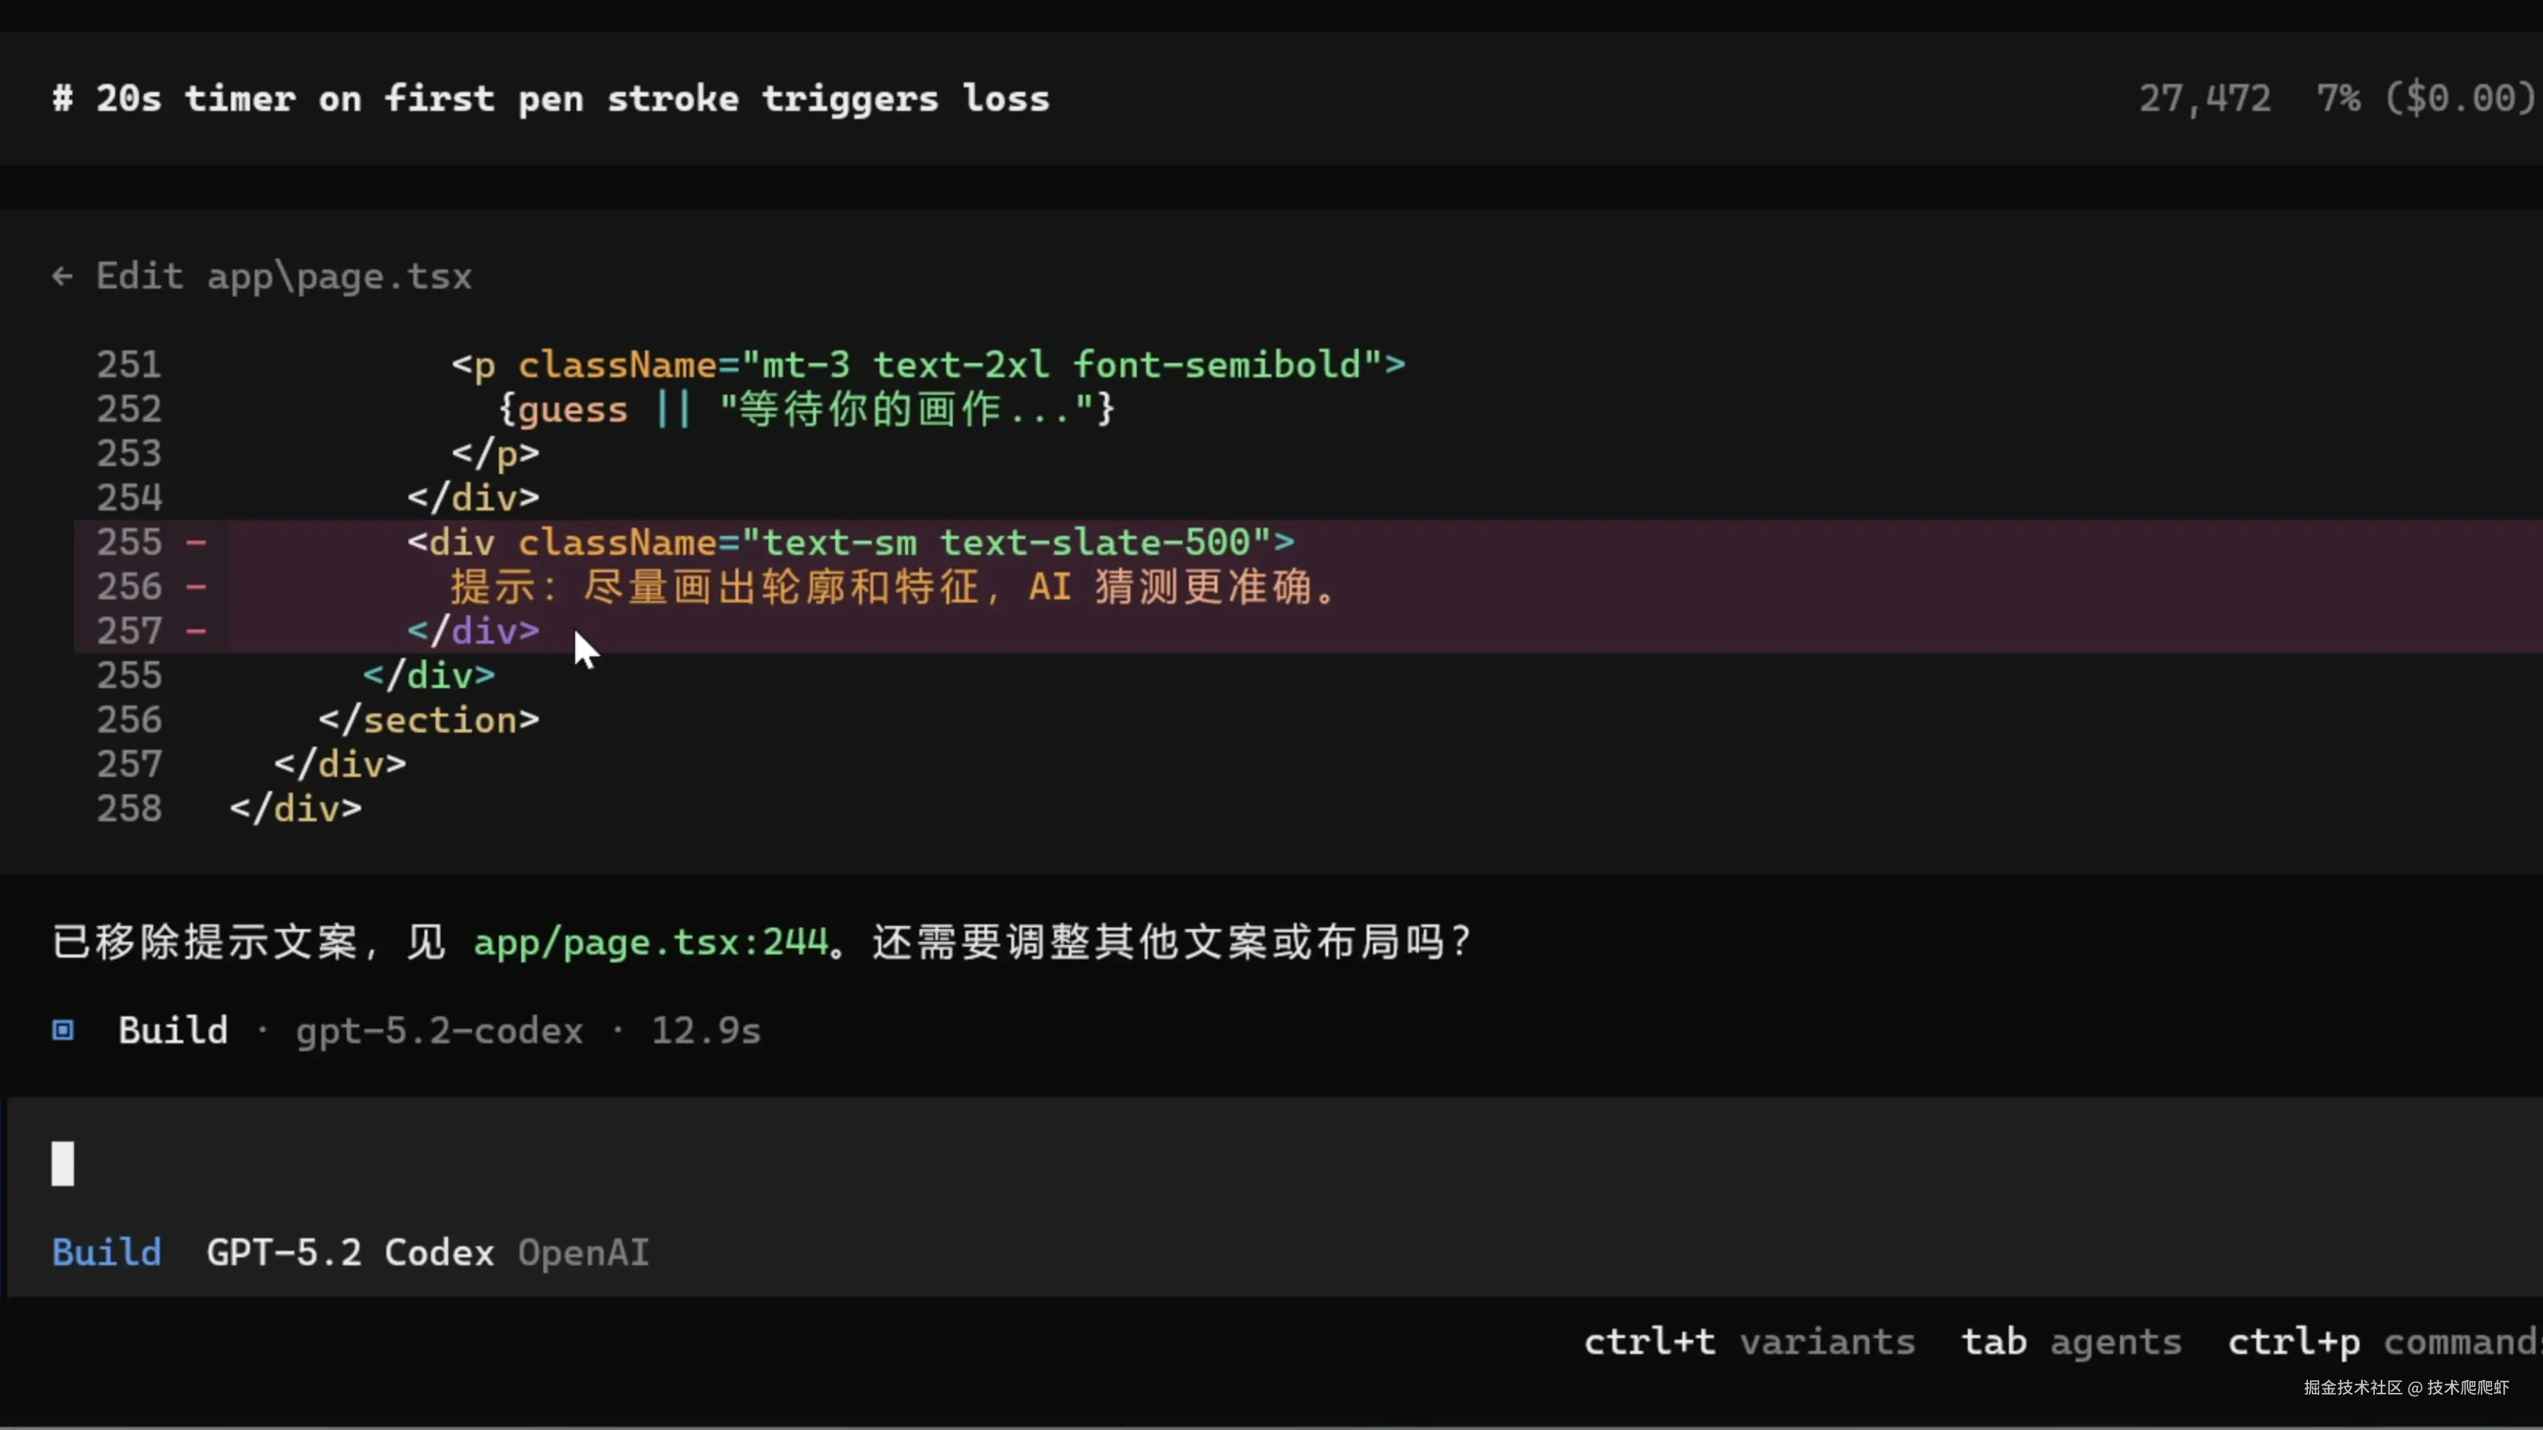Click the hash symbol before the session title
The height and width of the screenshot is (1430, 2543).
coord(62,99)
